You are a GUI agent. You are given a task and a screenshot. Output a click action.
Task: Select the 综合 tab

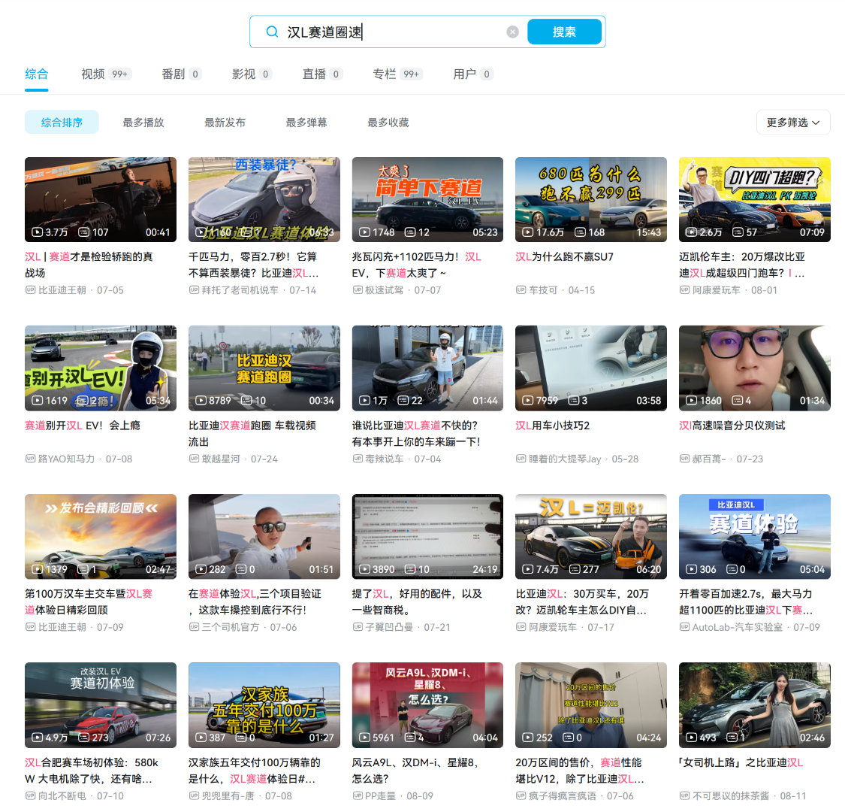point(37,74)
